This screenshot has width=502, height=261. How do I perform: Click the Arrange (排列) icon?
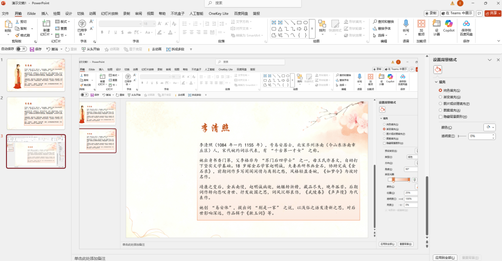tap(322, 24)
